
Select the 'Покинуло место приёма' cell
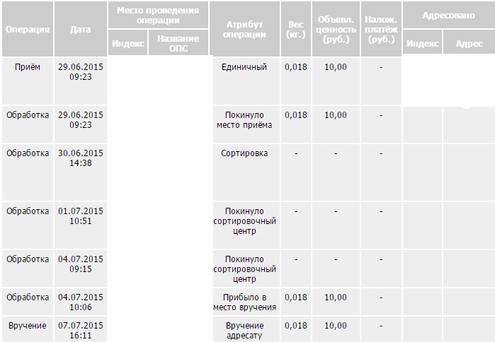244,120
